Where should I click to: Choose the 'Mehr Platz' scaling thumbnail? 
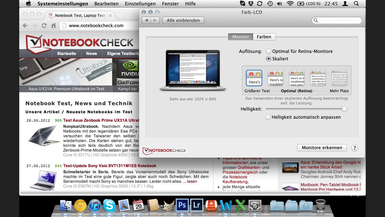[x=339, y=78]
